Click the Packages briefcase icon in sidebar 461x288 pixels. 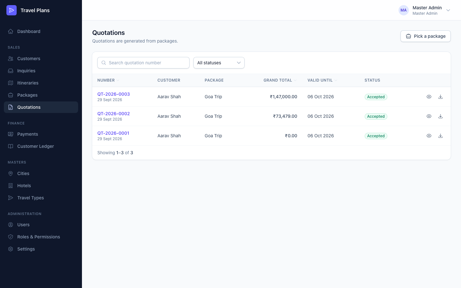coord(11,95)
